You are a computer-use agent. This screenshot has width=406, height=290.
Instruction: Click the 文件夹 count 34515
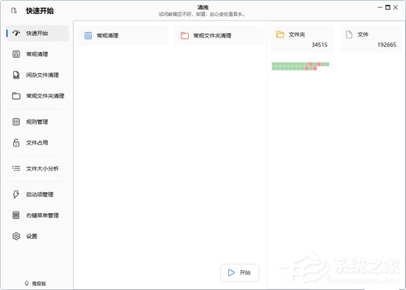[320, 45]
